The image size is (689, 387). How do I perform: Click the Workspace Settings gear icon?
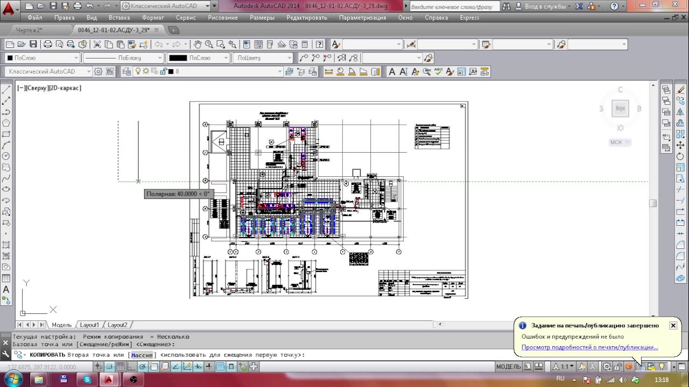pyautogui.click(x=98, y=71)
